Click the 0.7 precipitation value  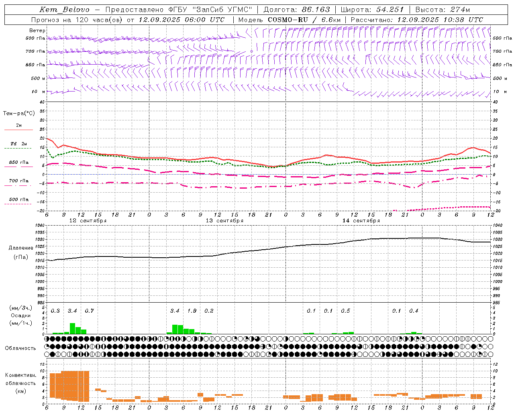(x=89, y=311)
